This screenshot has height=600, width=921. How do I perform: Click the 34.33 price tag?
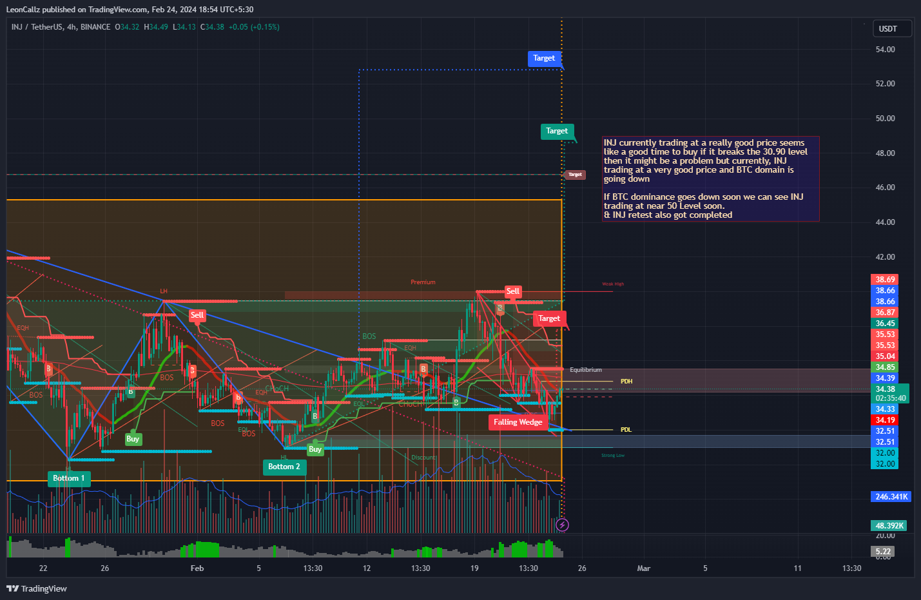[884, 409]
